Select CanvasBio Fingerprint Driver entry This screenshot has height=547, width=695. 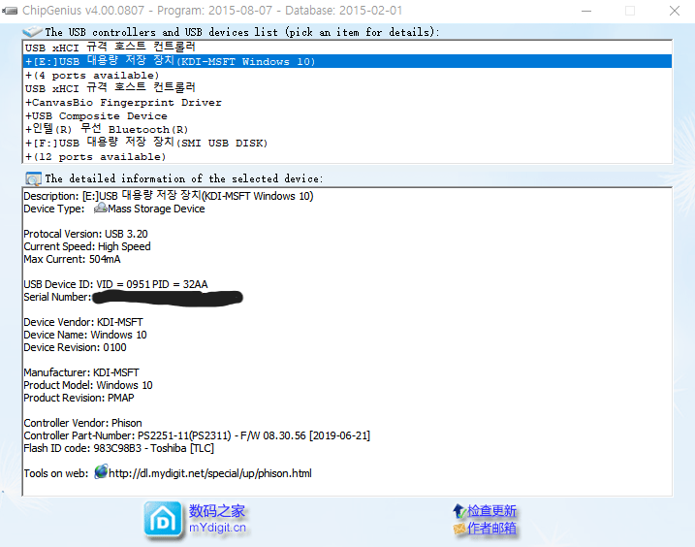pyautogui.click(x=347, y=102)
